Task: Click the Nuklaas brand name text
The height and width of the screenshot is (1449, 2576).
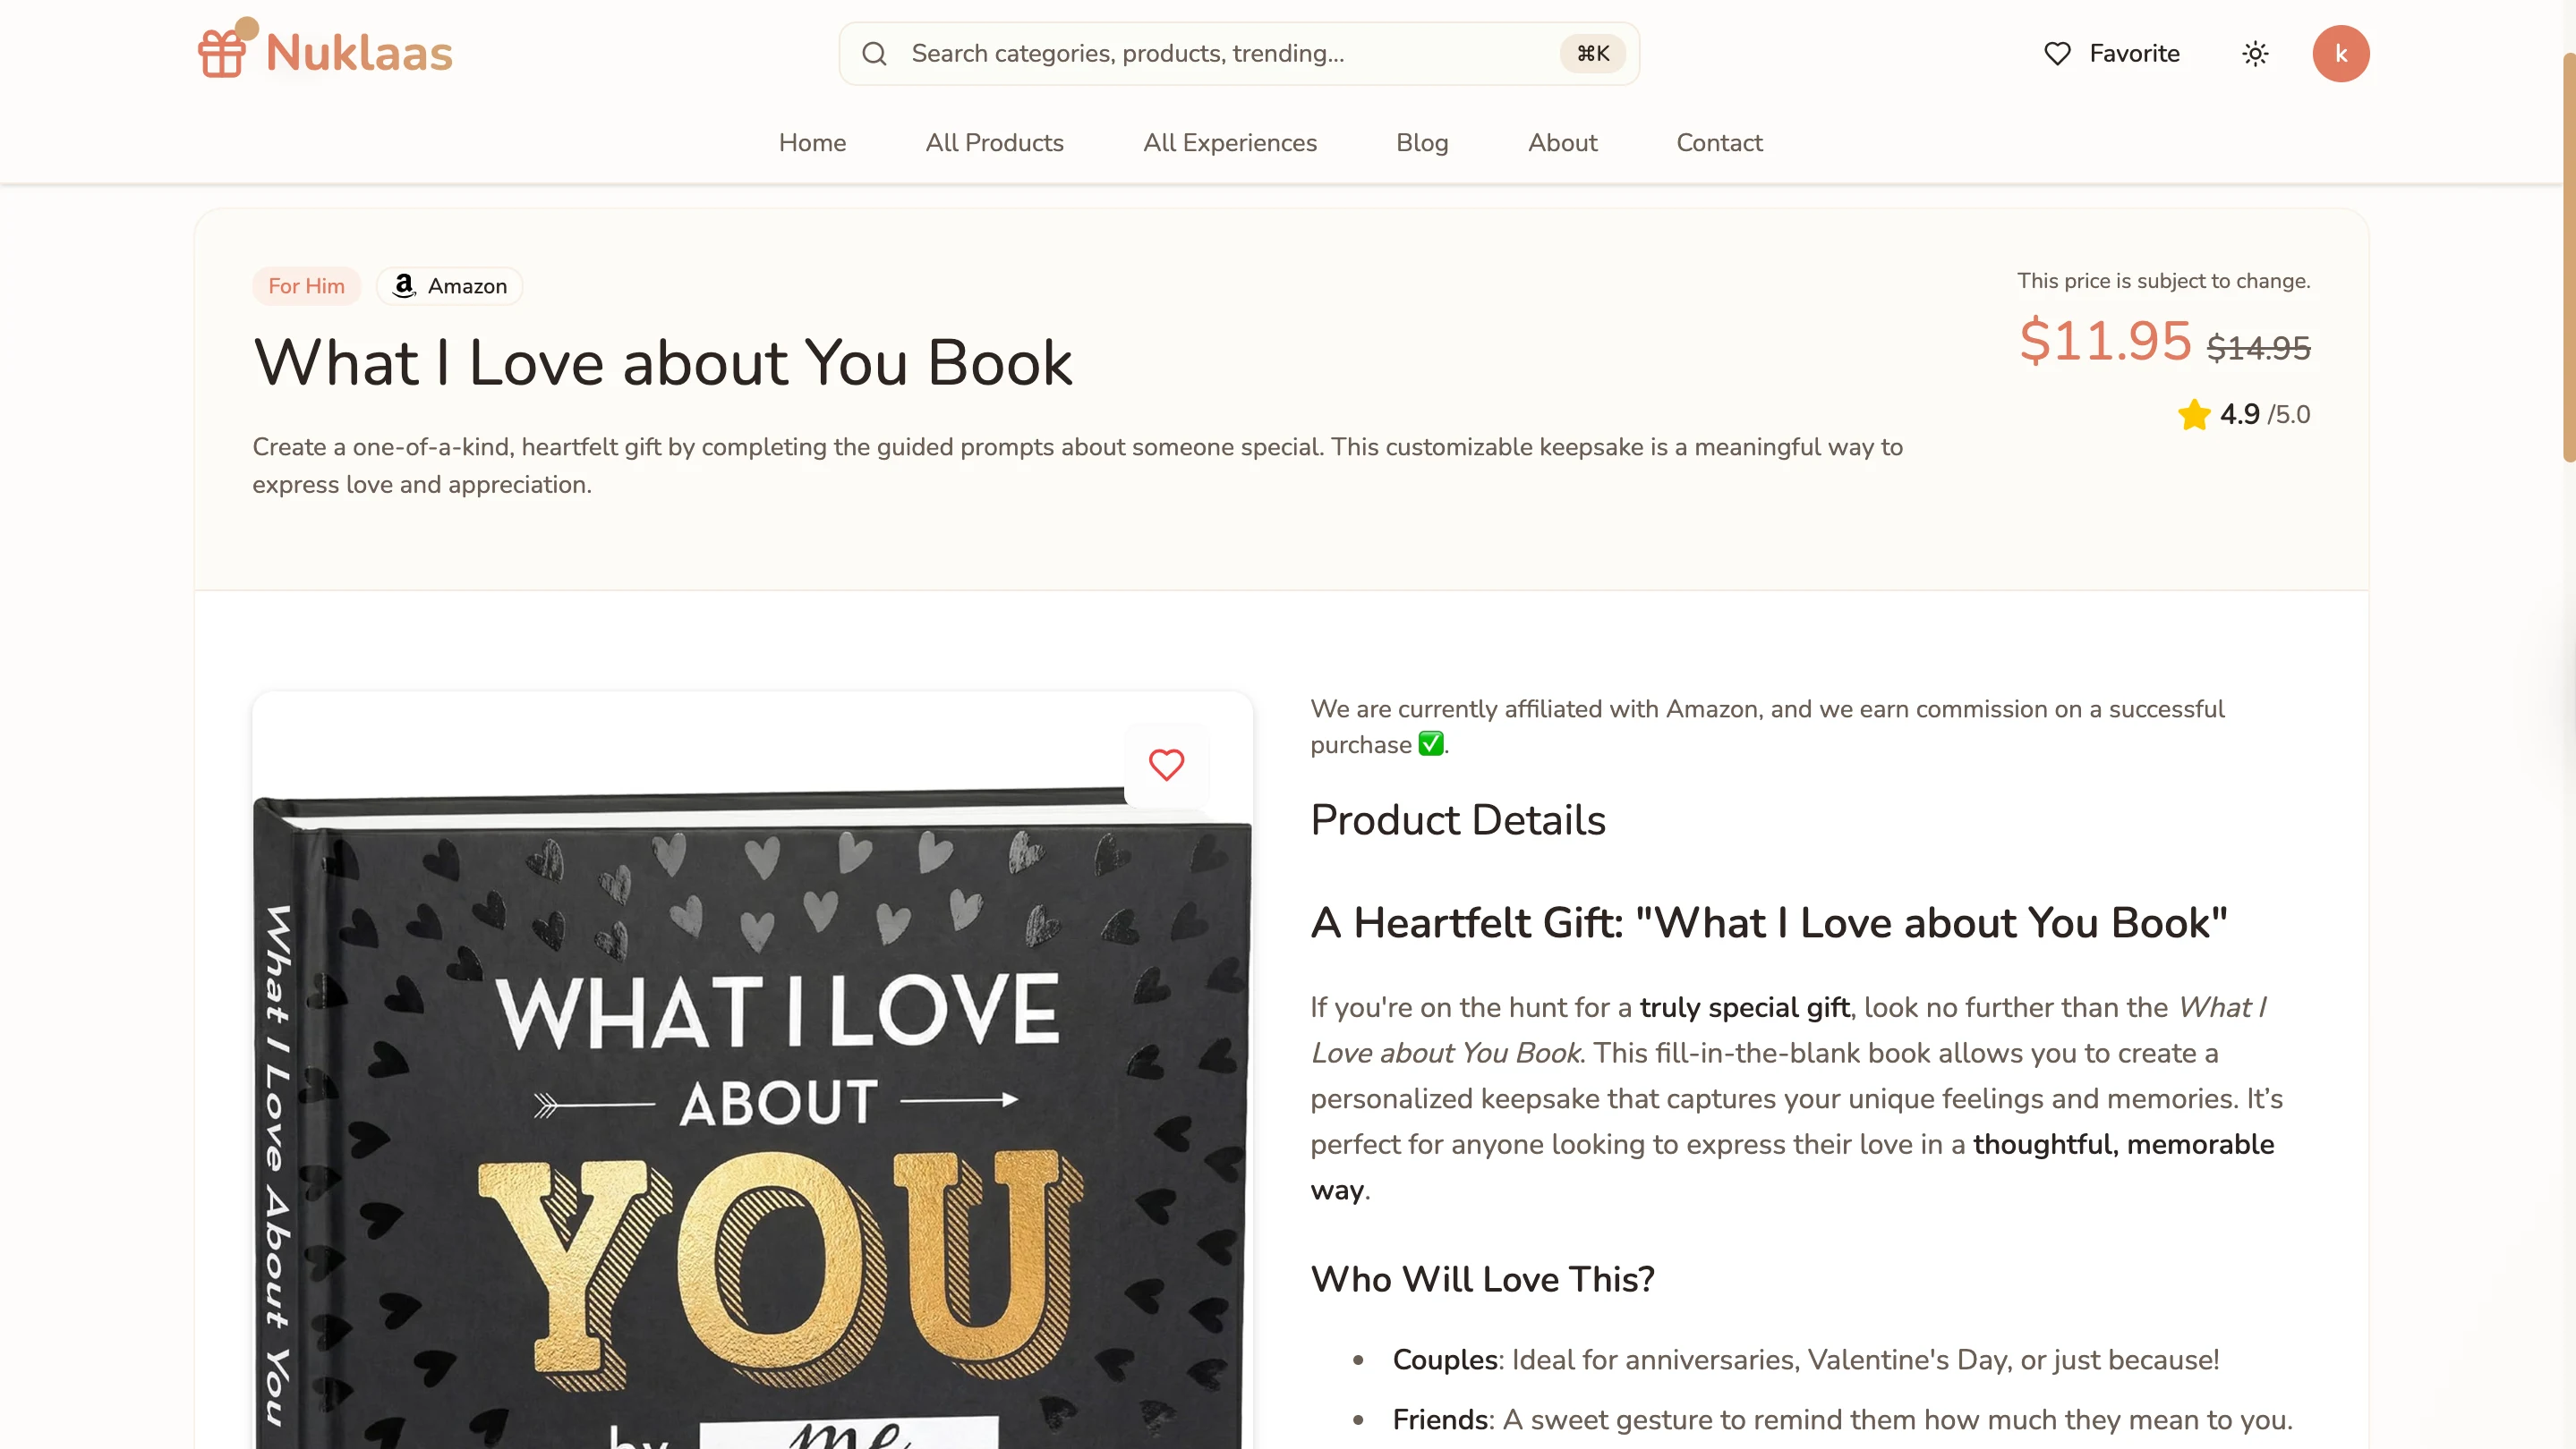Action: (359, 54)
